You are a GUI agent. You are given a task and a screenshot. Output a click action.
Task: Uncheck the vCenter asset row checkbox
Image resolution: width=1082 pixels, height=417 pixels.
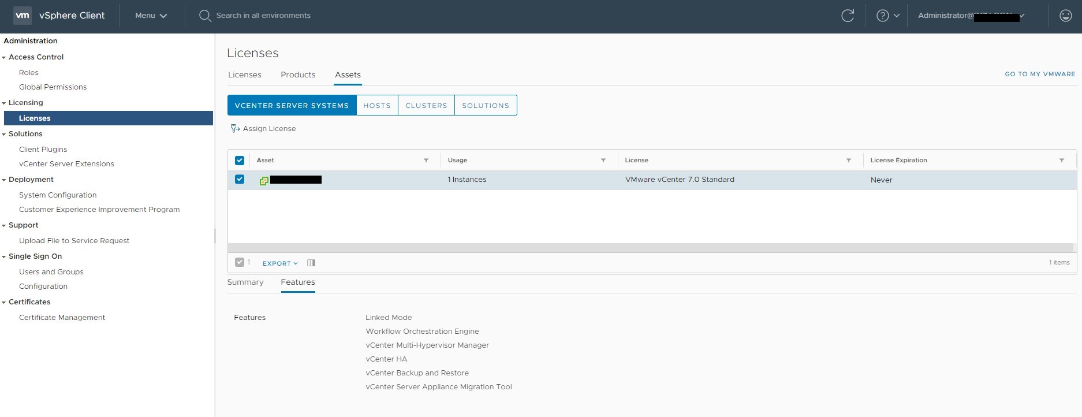[x=240, y=180]
